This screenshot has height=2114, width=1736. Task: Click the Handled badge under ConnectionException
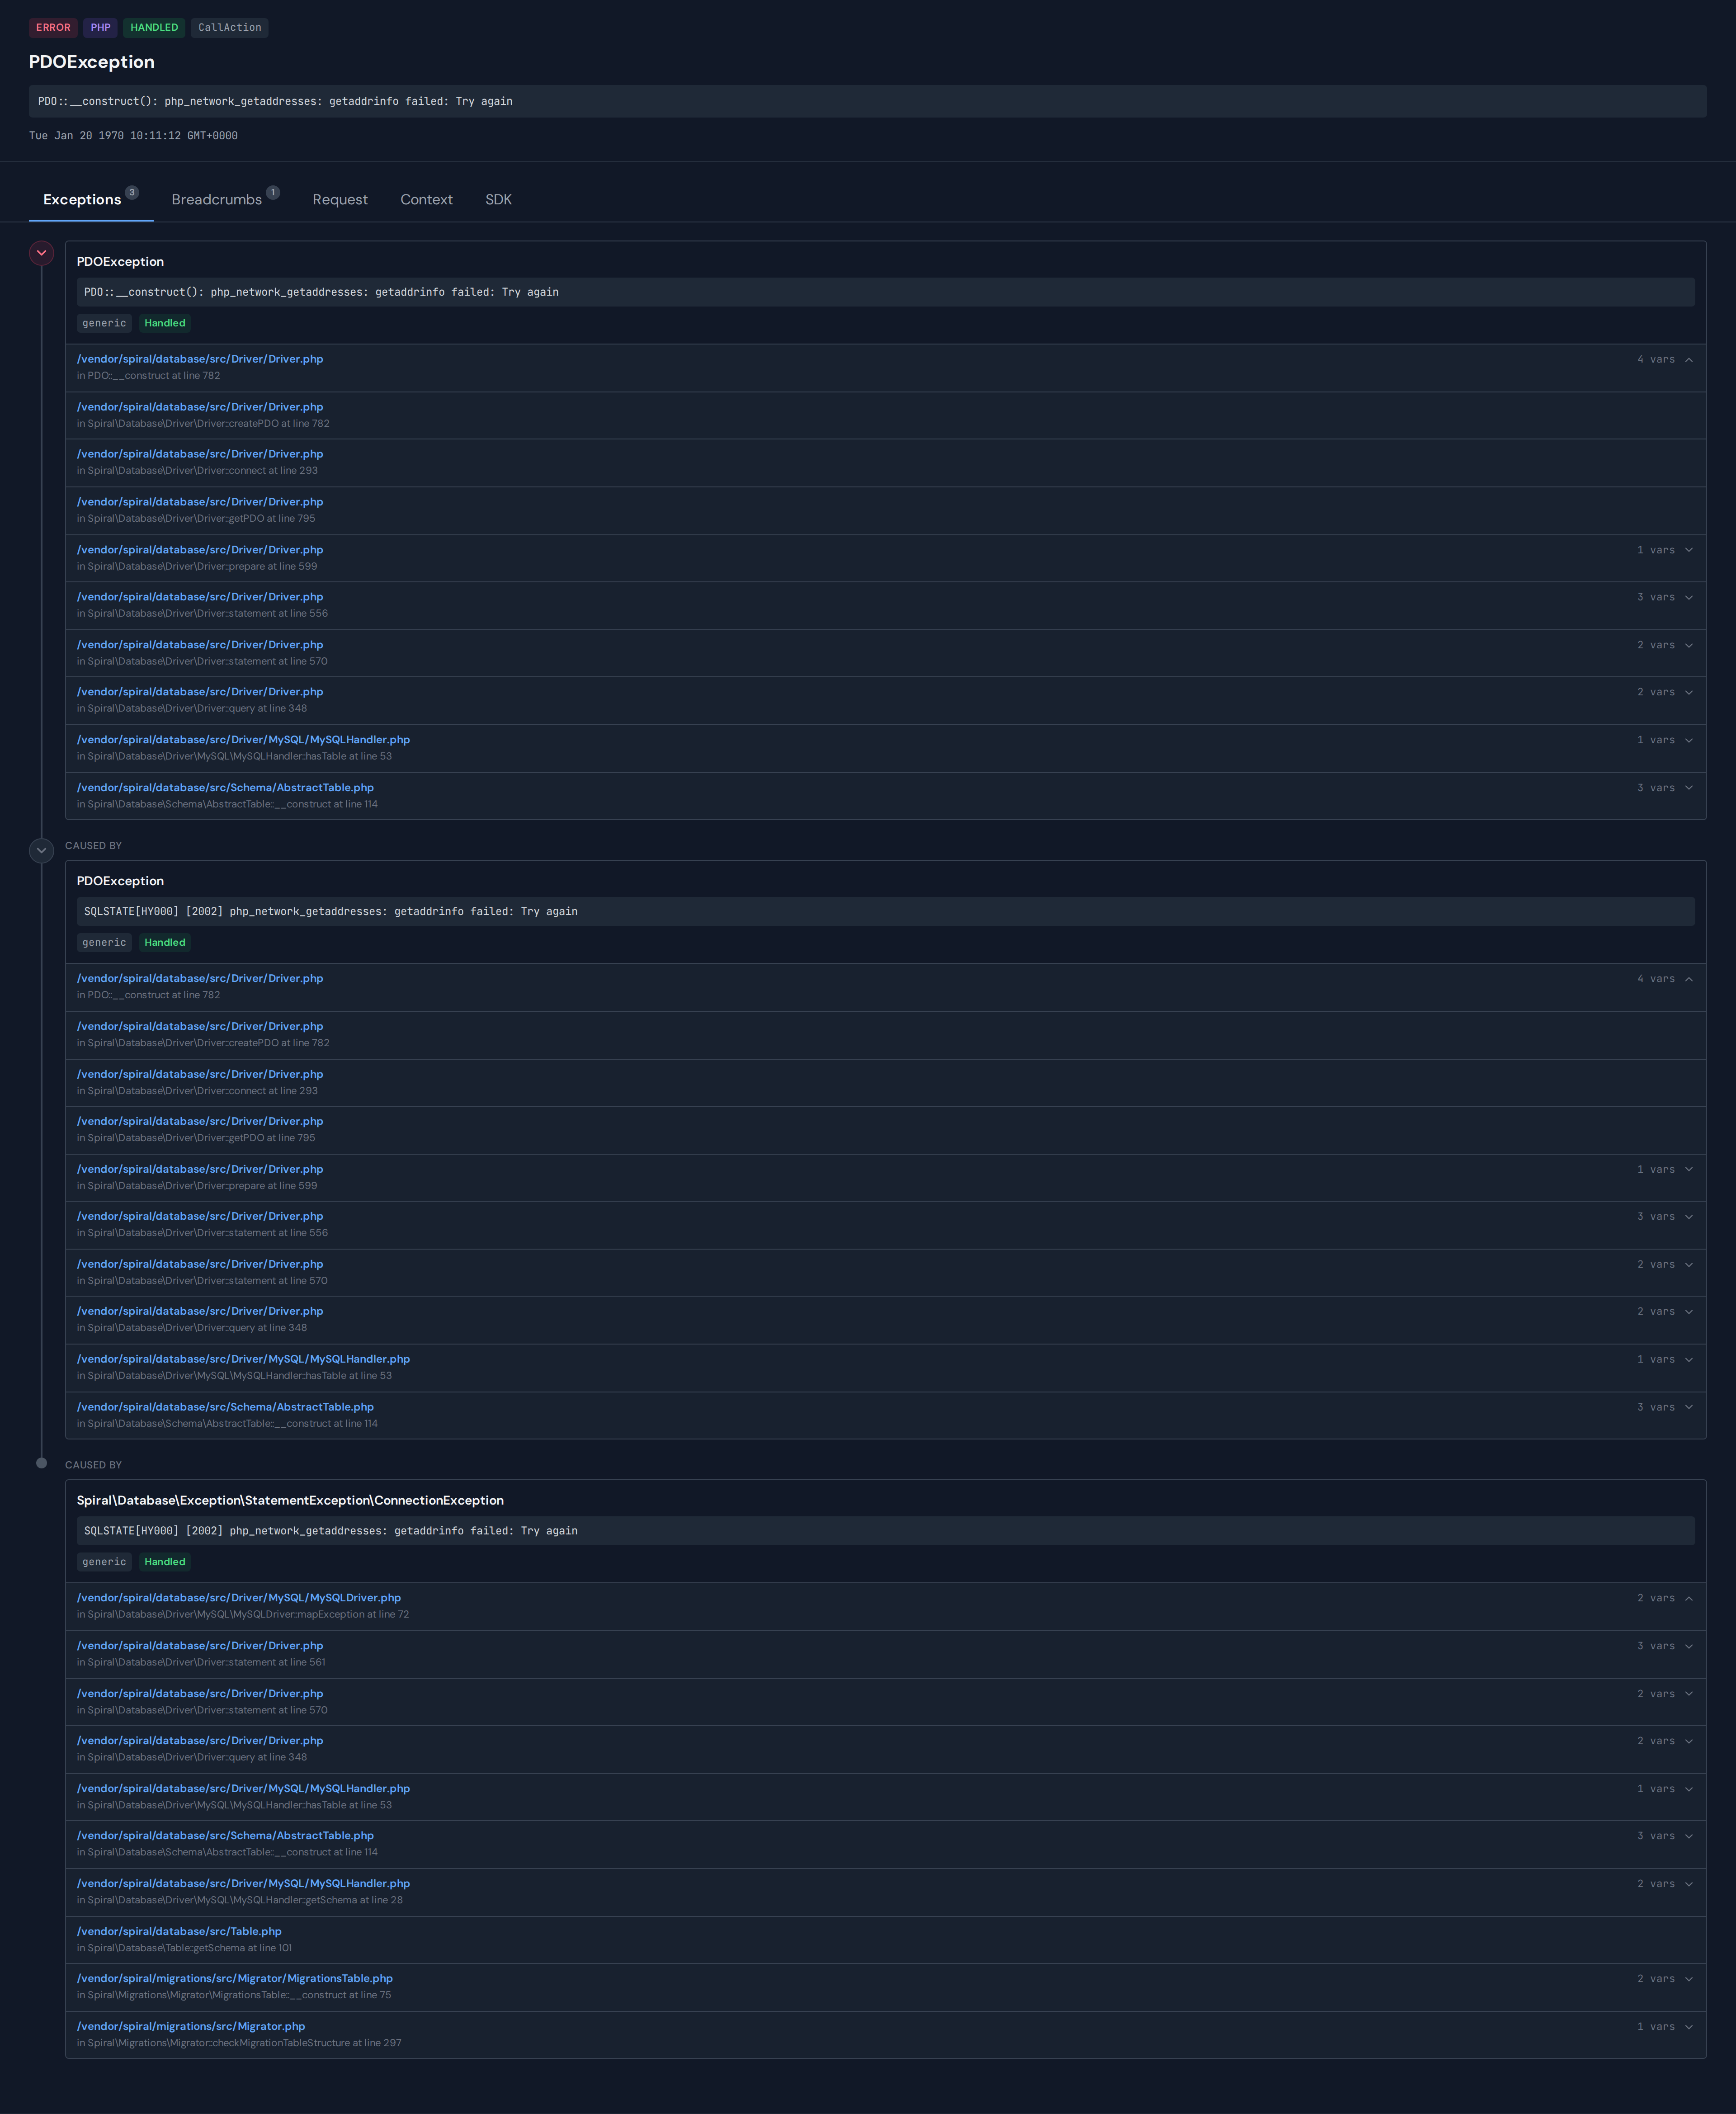tap(164, 1562)
